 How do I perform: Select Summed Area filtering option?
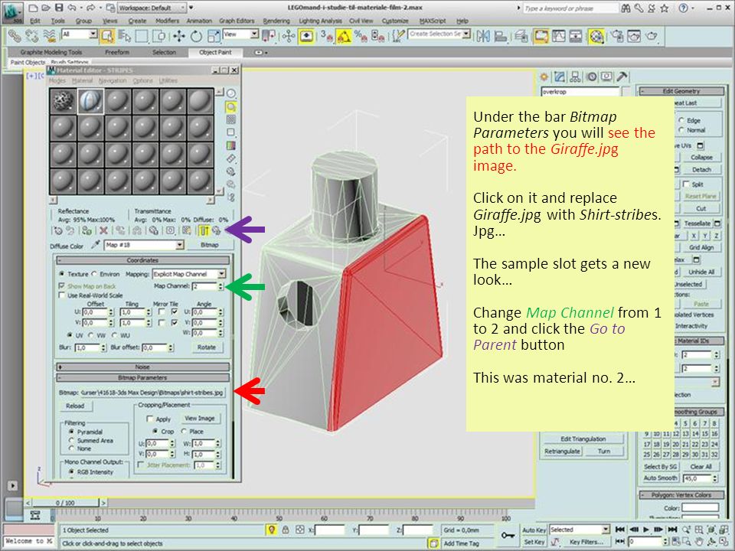(x=72, y=441)
